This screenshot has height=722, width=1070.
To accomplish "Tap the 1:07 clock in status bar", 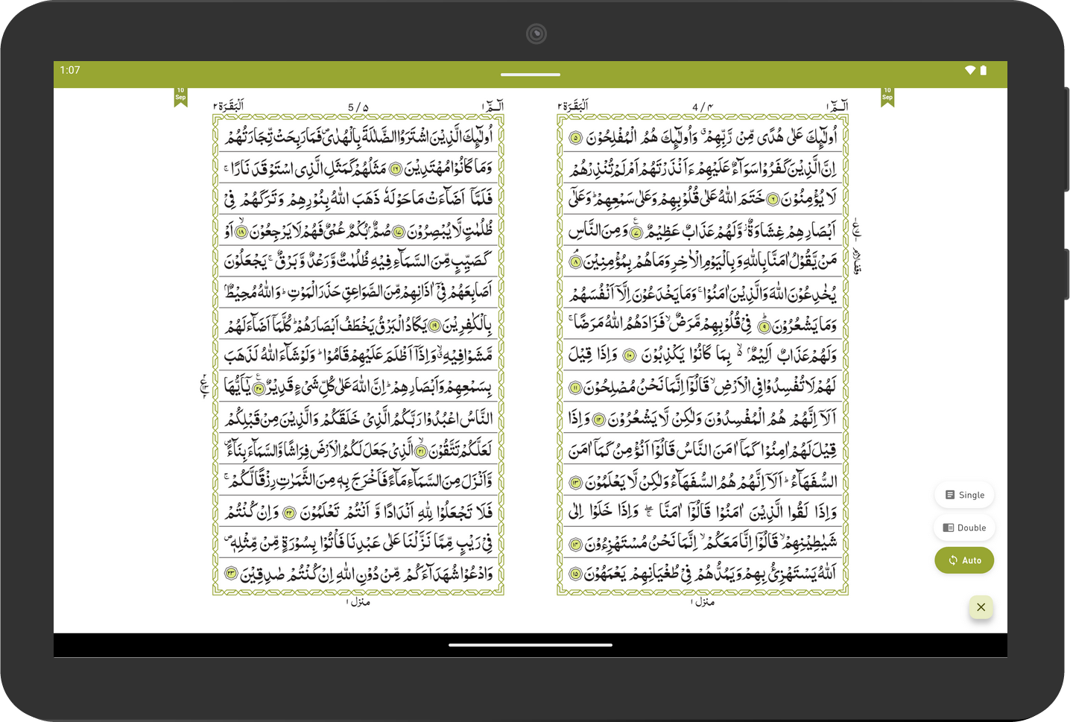I will pos(70,70).
